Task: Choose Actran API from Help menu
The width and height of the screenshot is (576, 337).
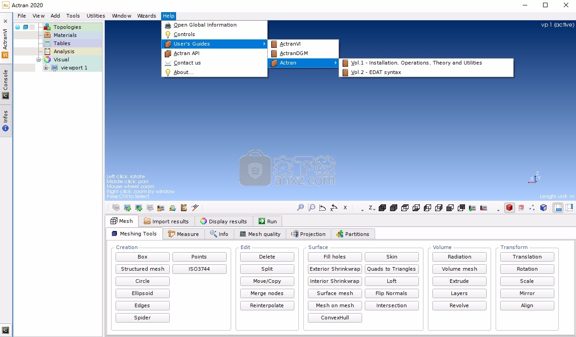Action: (214, 53)
